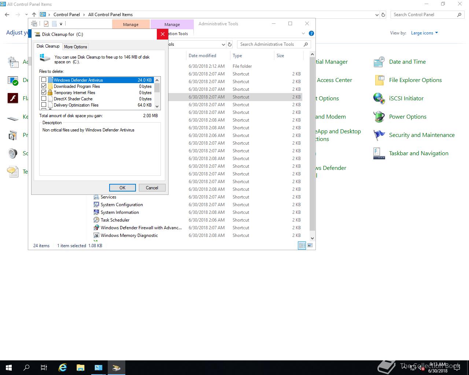Click the Services gear icon

click(96, 197)
